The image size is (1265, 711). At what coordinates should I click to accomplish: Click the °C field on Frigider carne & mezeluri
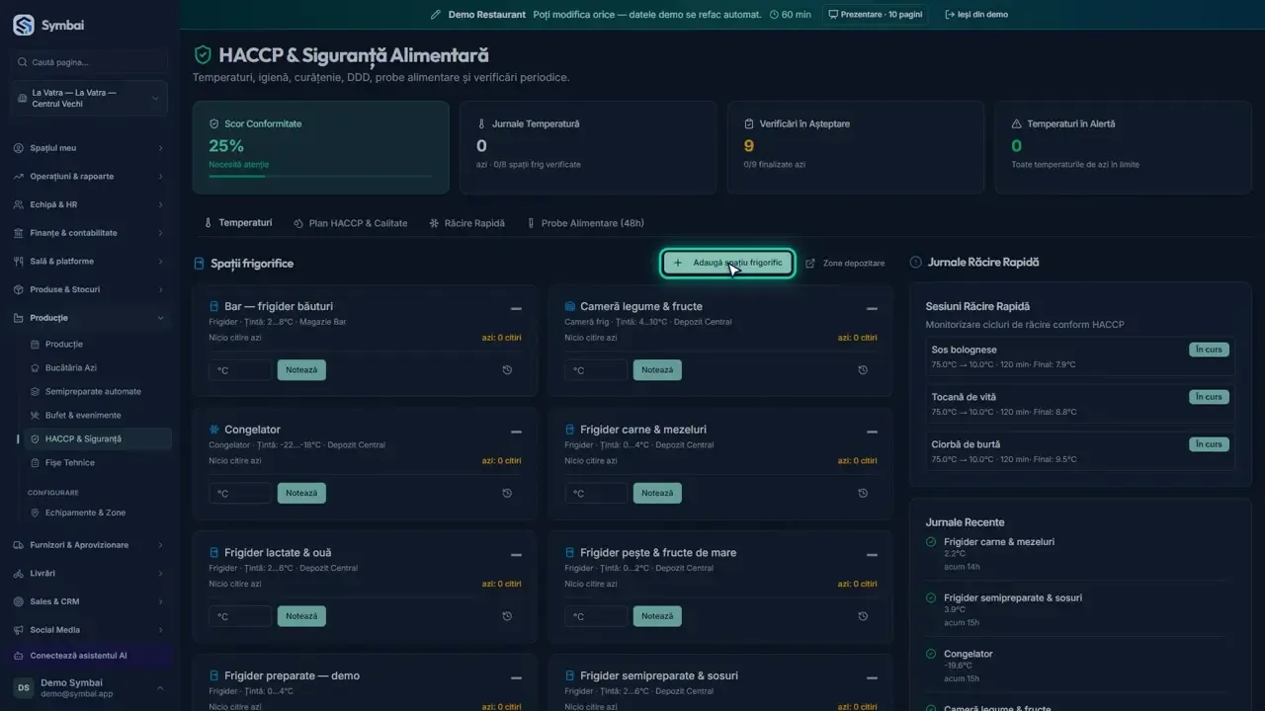[597, 493]
